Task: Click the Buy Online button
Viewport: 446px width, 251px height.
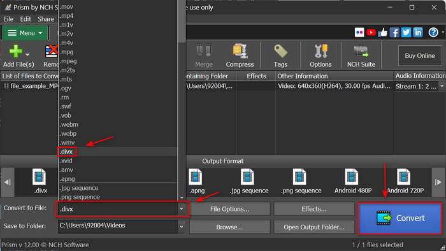Action: point(420,55)
